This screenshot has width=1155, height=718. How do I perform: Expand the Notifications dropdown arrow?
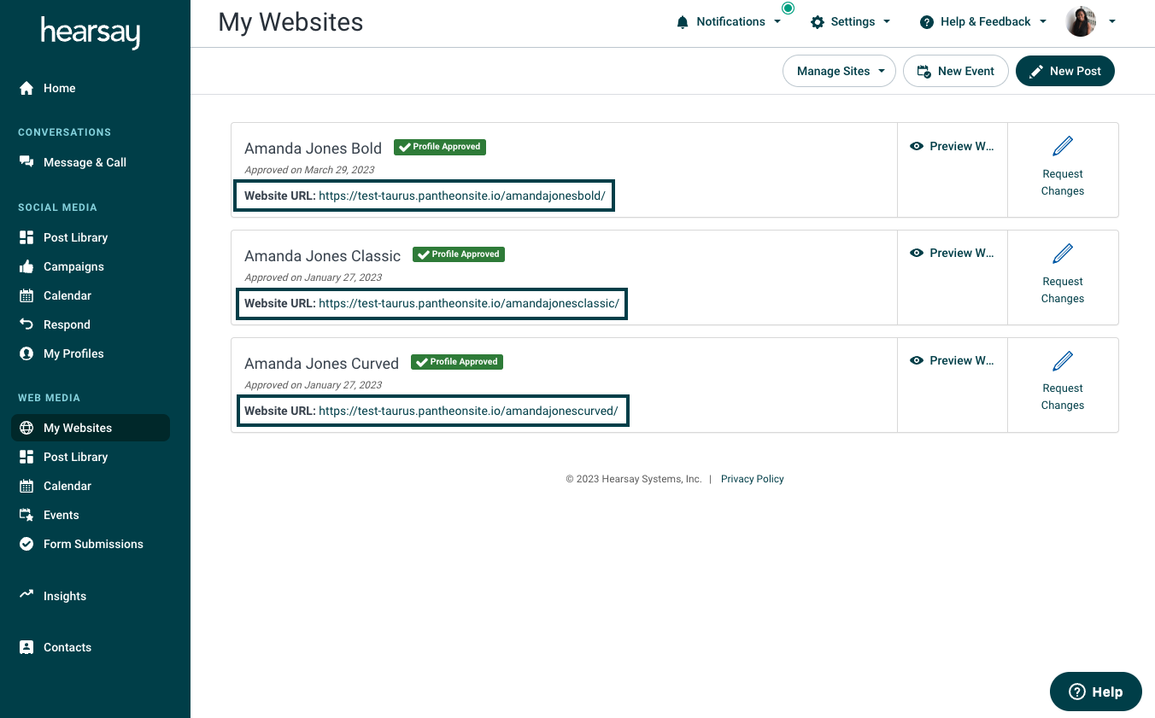pos(777,22)
